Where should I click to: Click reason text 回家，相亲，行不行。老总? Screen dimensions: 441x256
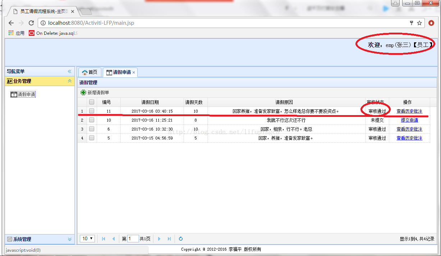pyautogui.click(x=286, y=129)
